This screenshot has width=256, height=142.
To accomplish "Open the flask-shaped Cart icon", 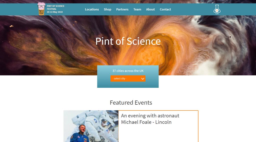I will pyautogui.click(x=217, y=9).
